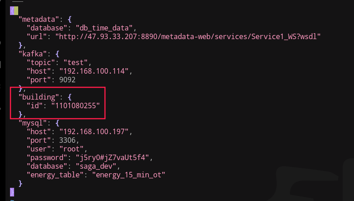This screenshot has width=354, height=201.
Task: Select building id value "1101080255"
Action: click(75, 106)
